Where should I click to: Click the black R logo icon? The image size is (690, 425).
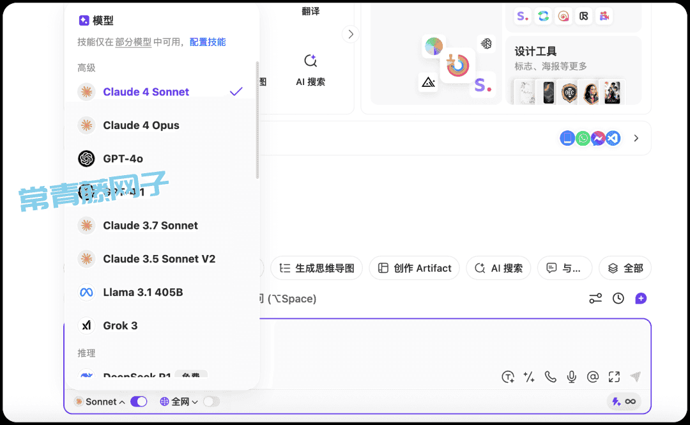pyautogui.click(x=584, y=16)
